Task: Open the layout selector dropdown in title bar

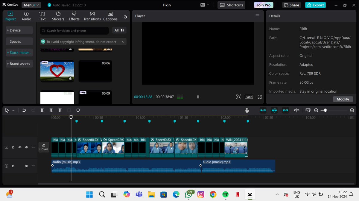Action: (205, 5)
